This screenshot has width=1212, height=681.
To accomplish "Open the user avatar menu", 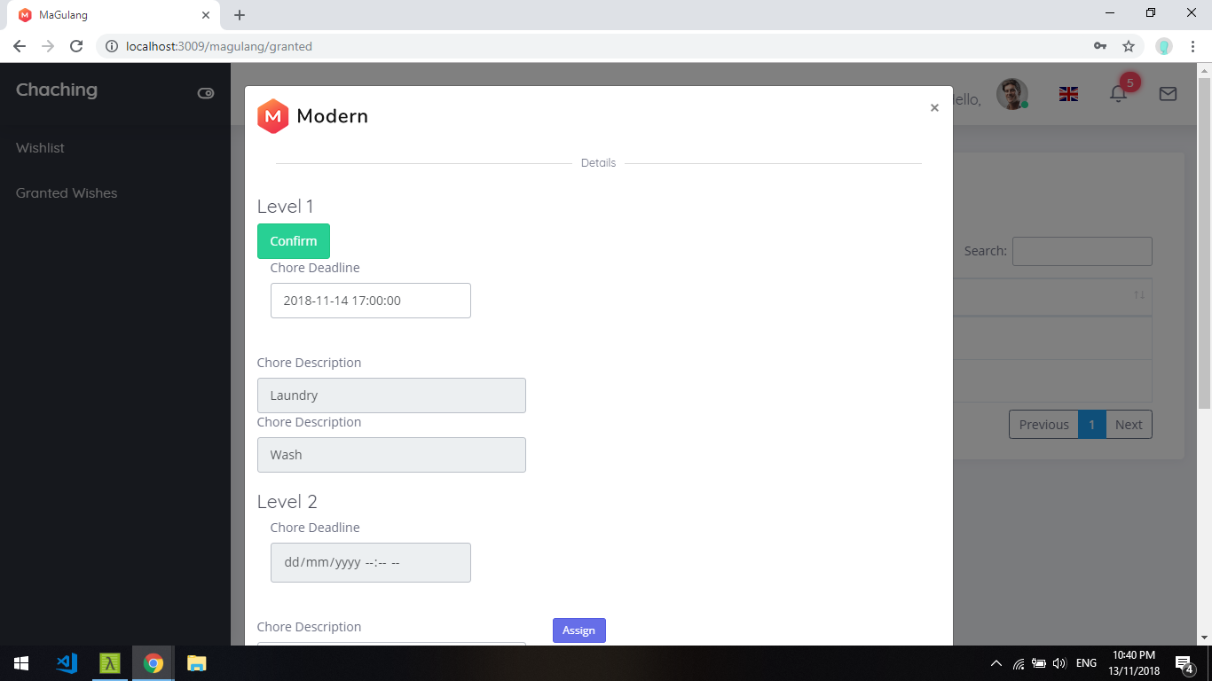I will click(x=1011, y=93).
